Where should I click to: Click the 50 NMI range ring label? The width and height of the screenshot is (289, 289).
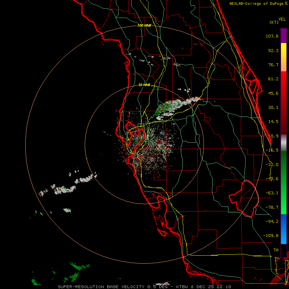click(x=144, y=85)
